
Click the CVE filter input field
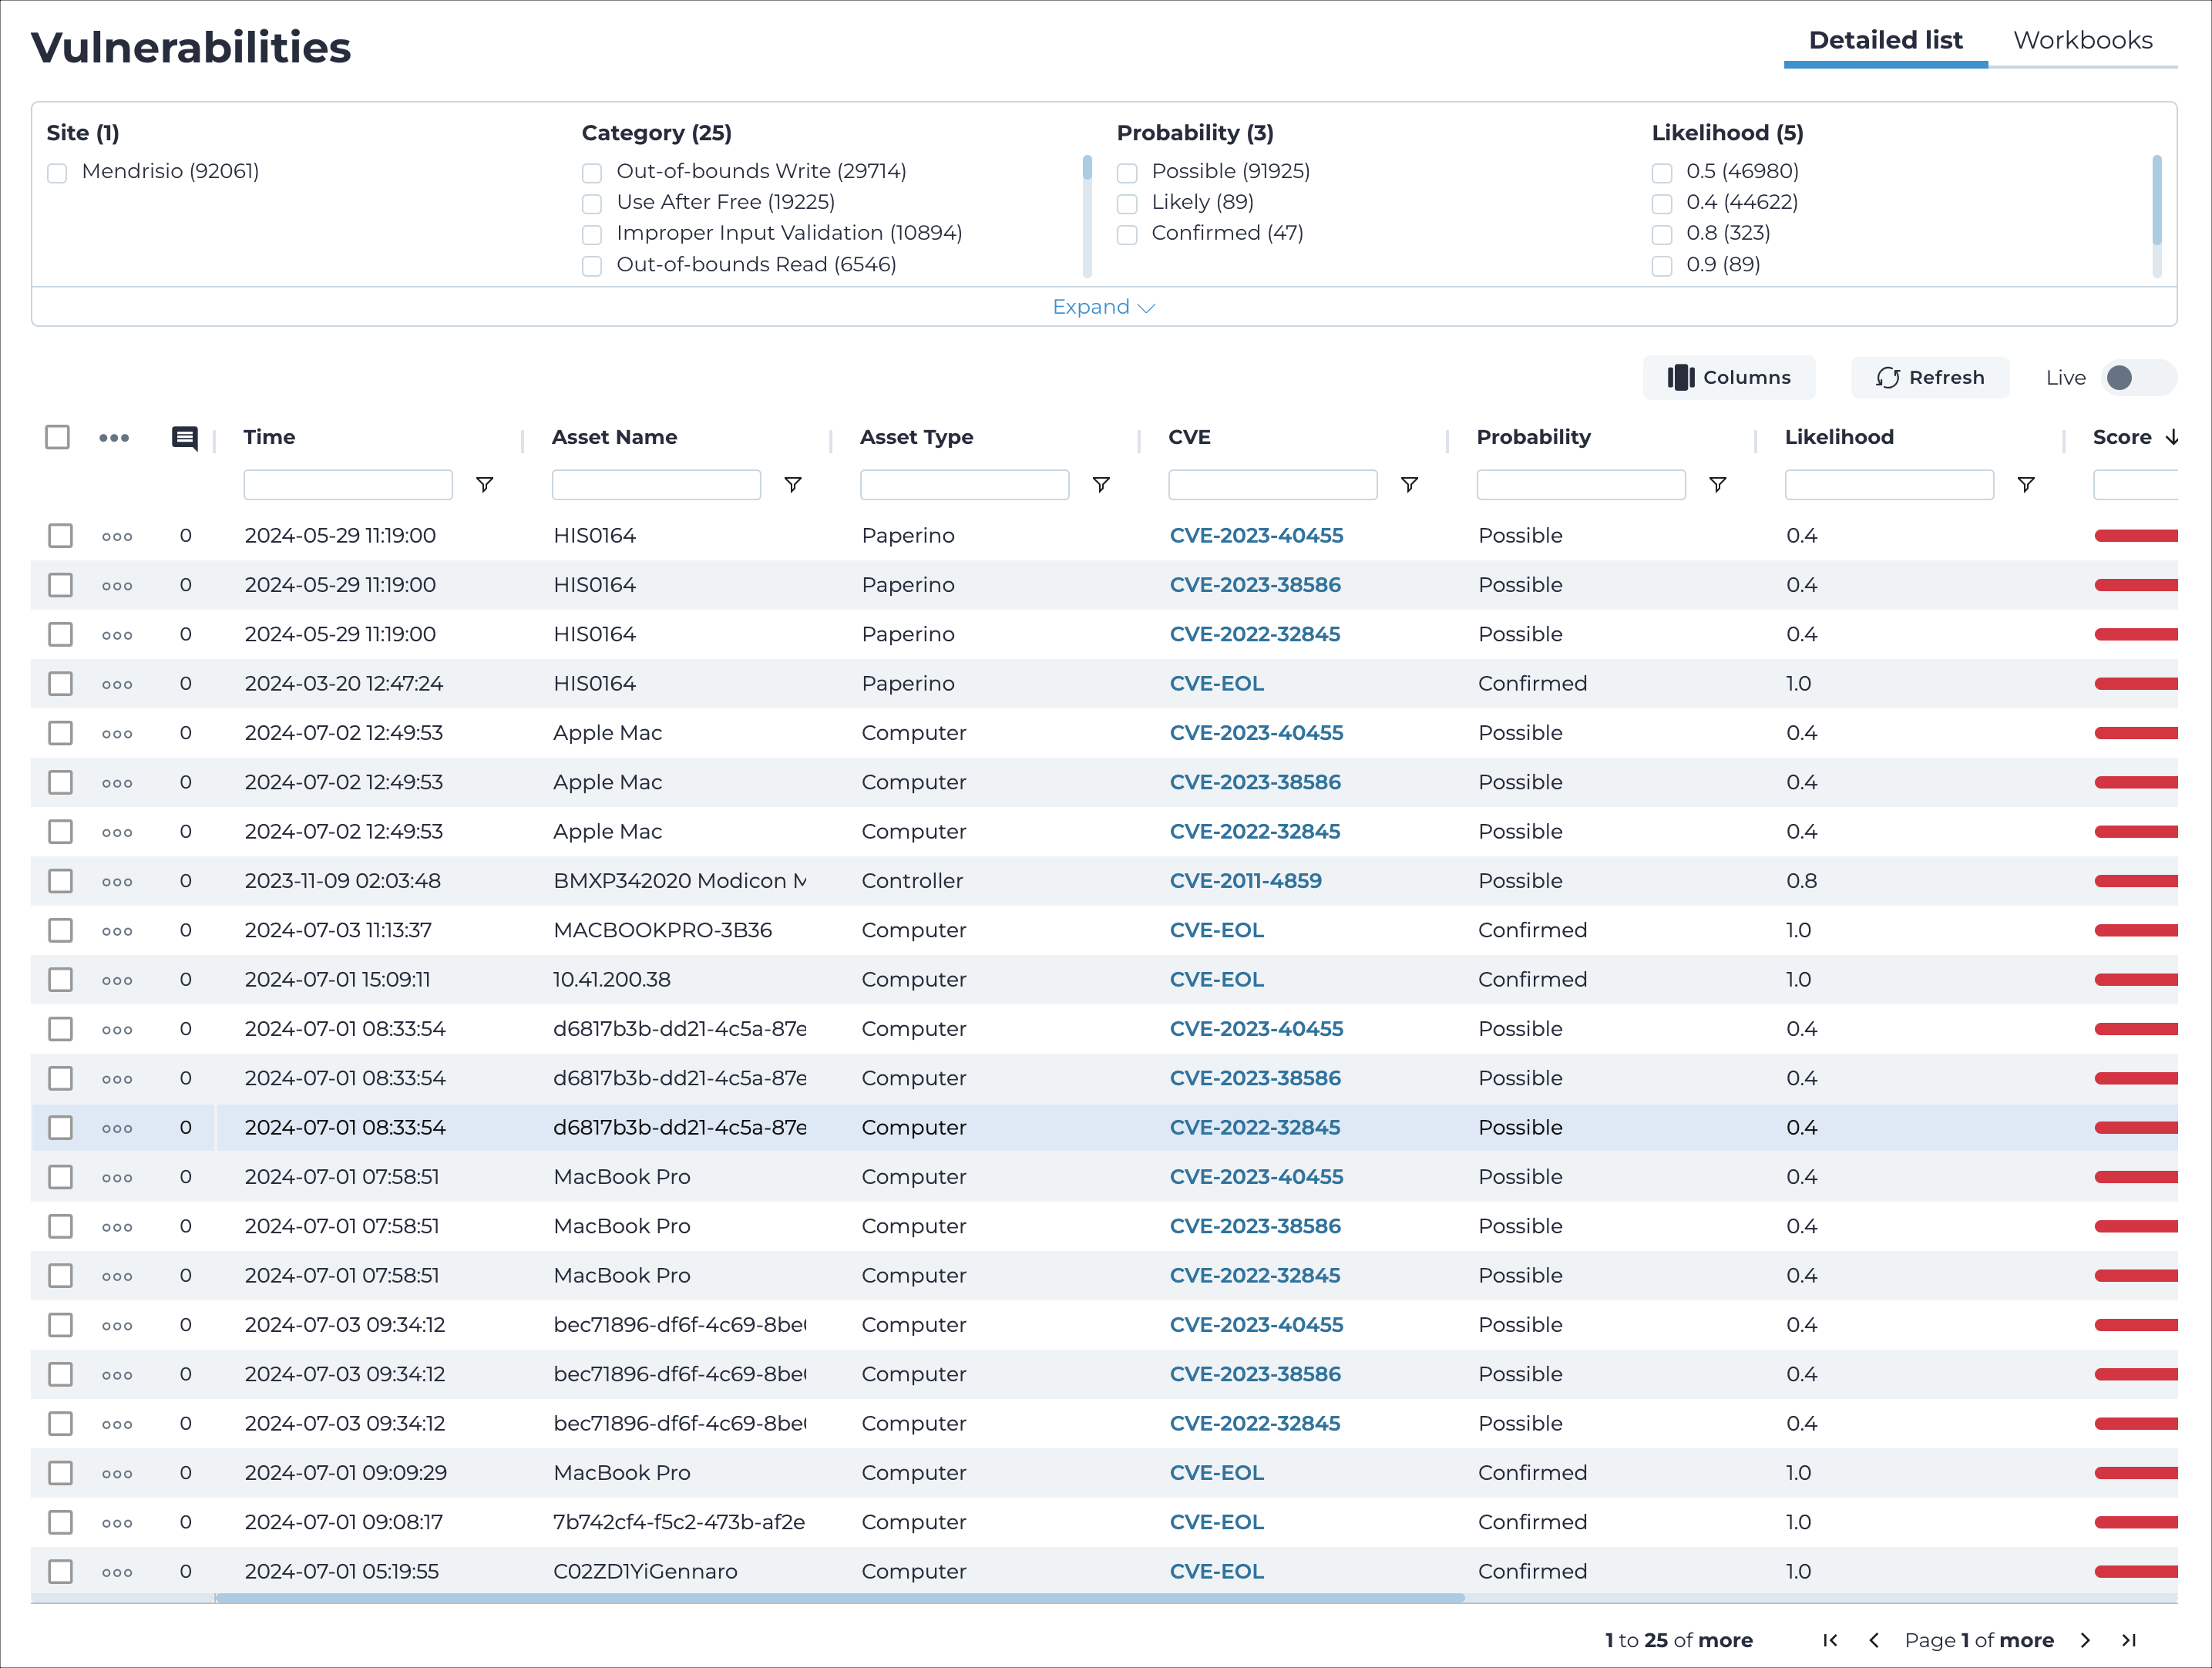(x=1273, y=485)
